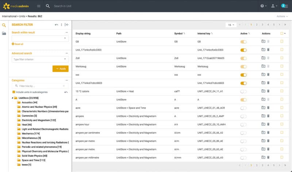Viewport: 292px width, 172px height.
Task: Collapse the Advanced search section
Action: tap(66, 53)
